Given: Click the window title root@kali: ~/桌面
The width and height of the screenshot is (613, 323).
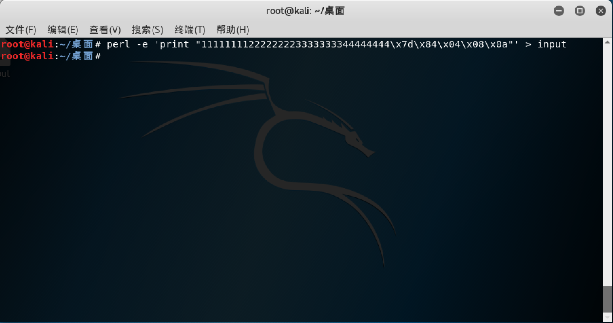Looking at the screenshot, I should click(305, 11).
